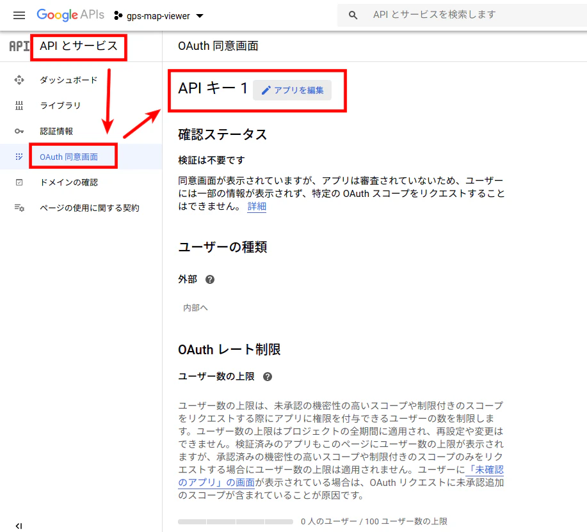
Task: Click the help icon next to 外部
Action: [x=210, y=279]
